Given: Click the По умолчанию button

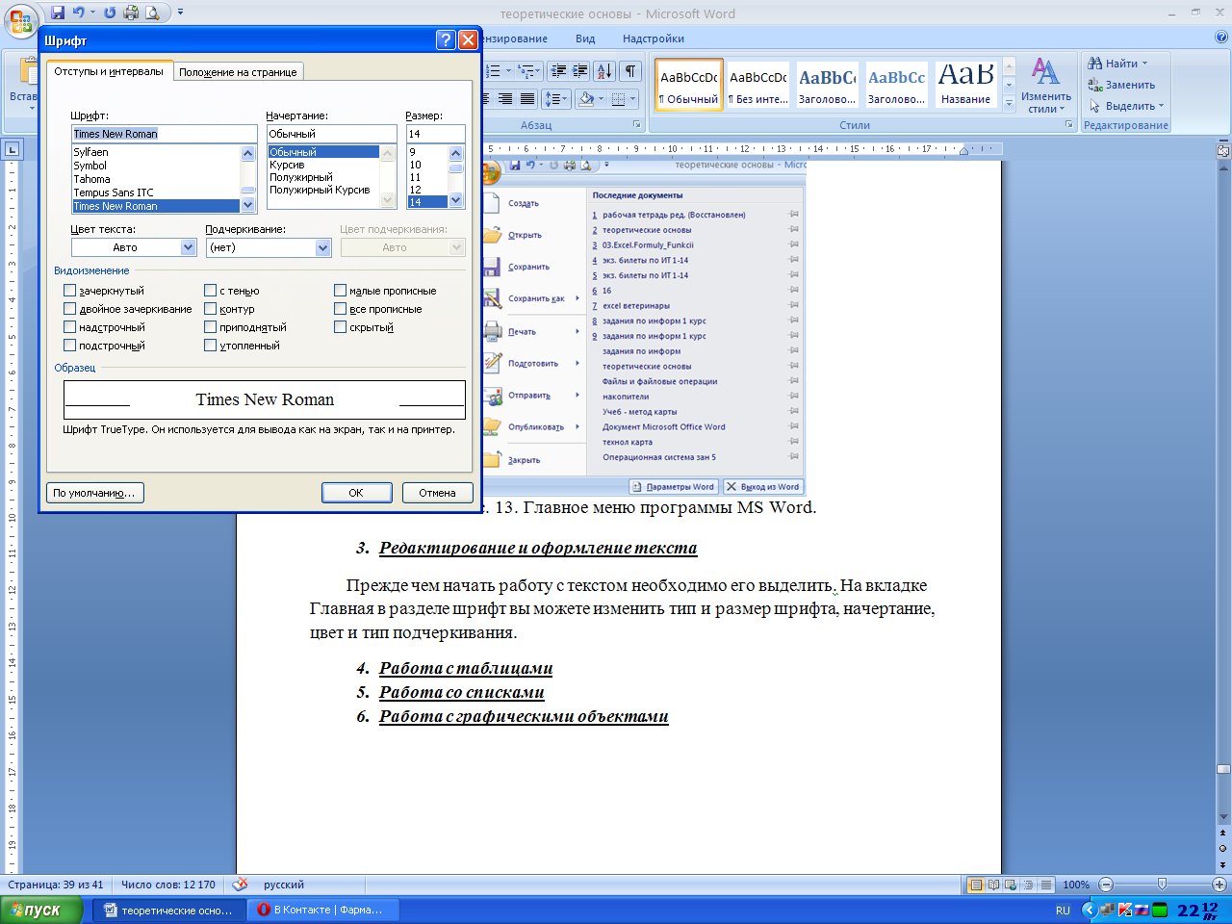Looking at the screenshot, I should tap(94, 493).
